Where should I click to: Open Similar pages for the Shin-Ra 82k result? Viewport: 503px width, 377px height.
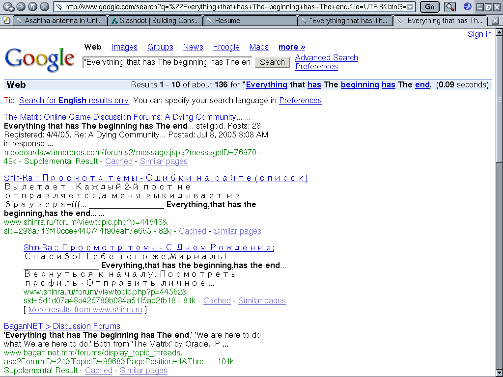(x=237, y=231)
